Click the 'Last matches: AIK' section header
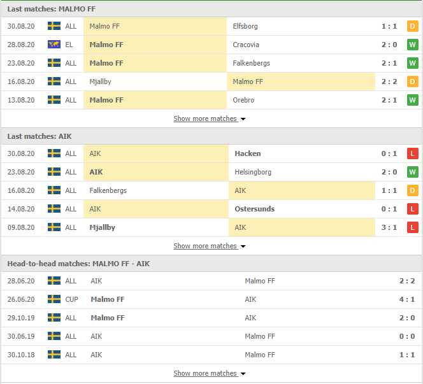 tap(39, 136)
